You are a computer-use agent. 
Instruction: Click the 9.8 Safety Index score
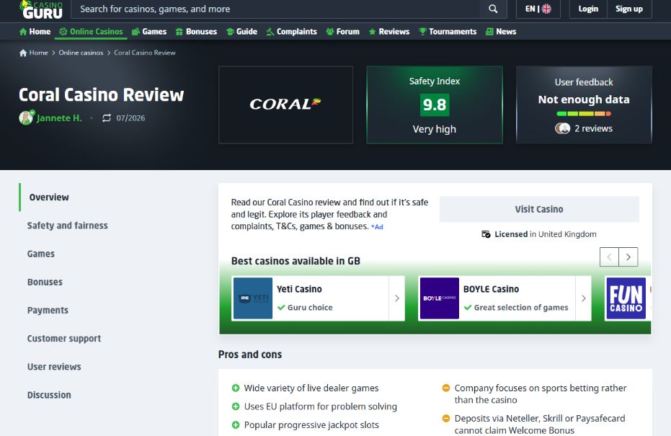(435, 104)
